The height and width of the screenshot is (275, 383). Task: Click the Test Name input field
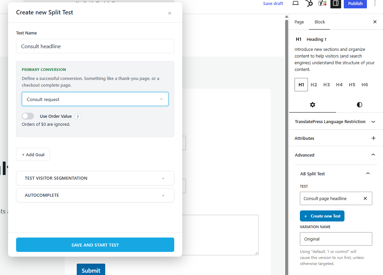point(95,46)
